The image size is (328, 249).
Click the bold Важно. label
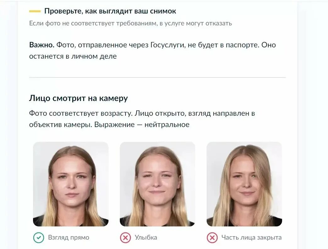42,45
